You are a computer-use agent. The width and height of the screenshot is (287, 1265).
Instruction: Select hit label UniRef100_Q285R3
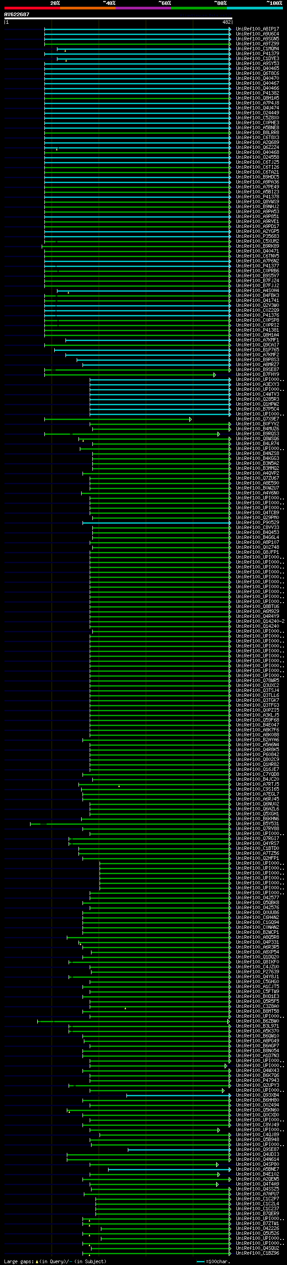[257, 399]
